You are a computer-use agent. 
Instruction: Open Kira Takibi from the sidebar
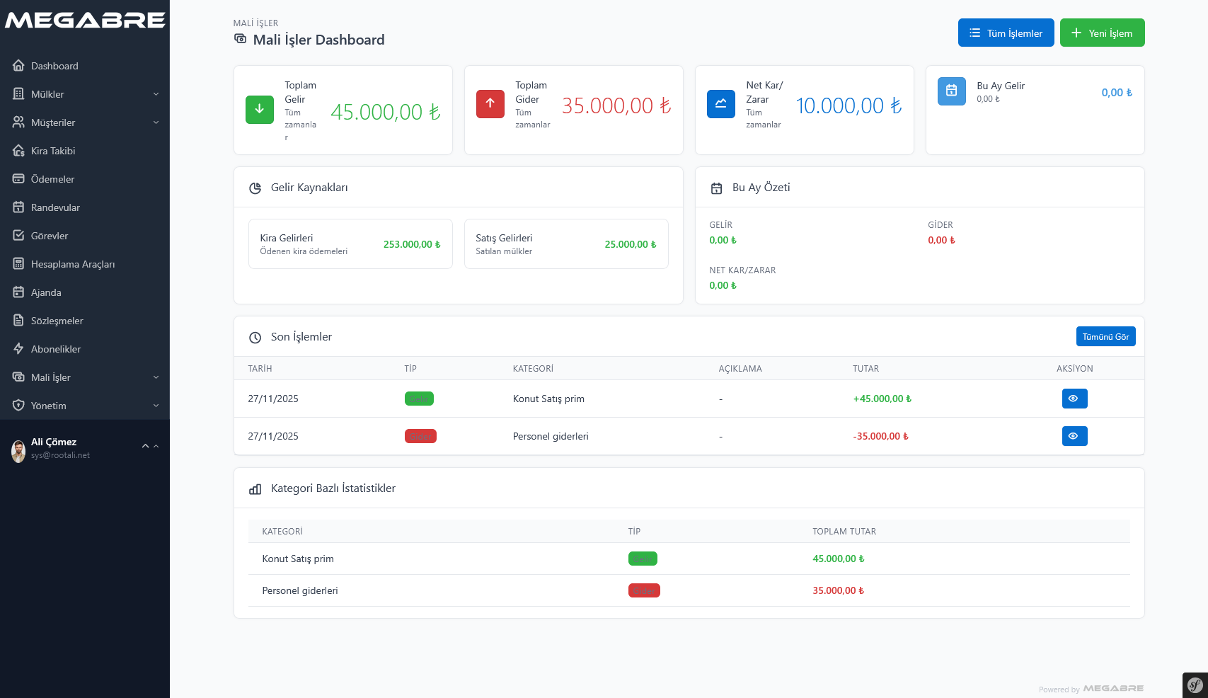(x=53, y=151)
